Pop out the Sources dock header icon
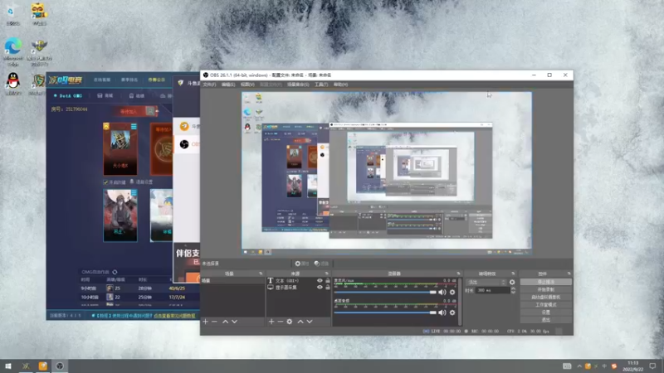Viewport: 664px width, 373px height. point(326,274)
